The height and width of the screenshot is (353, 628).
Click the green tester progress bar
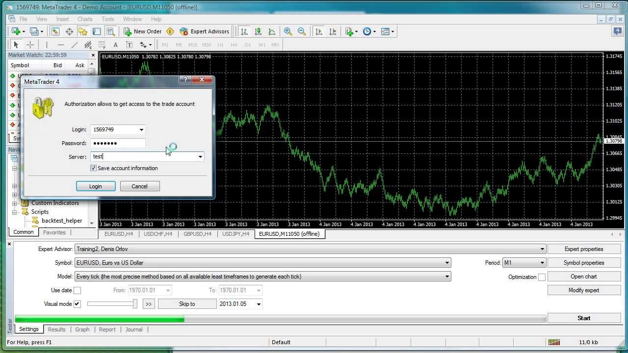tap(100, 319)
